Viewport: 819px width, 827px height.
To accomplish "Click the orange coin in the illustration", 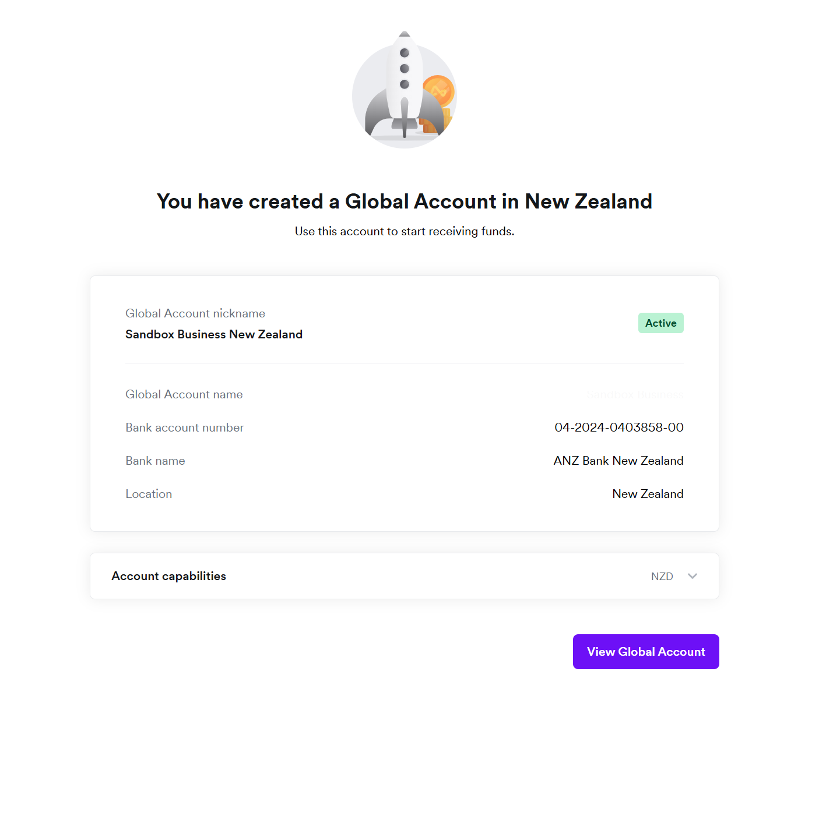I will [438, 91].
